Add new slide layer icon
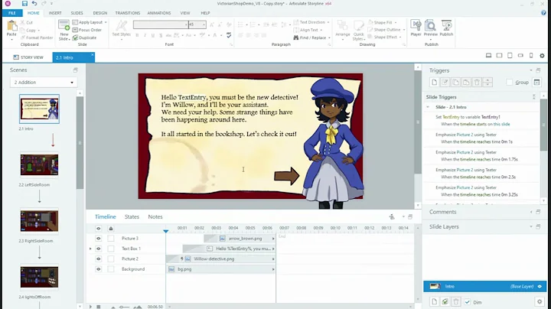 coord(435,301)
